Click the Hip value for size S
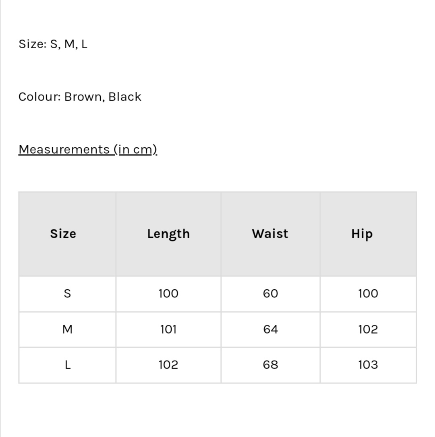 (368, 294)
